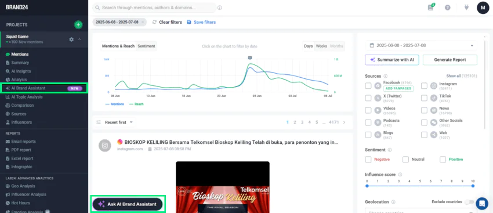Open the user avatar M menu
Screen dimensions: 493x213
(483, 8)
